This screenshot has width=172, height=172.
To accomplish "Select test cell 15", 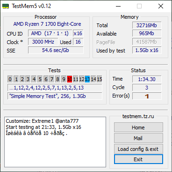I will coord(100,79).
